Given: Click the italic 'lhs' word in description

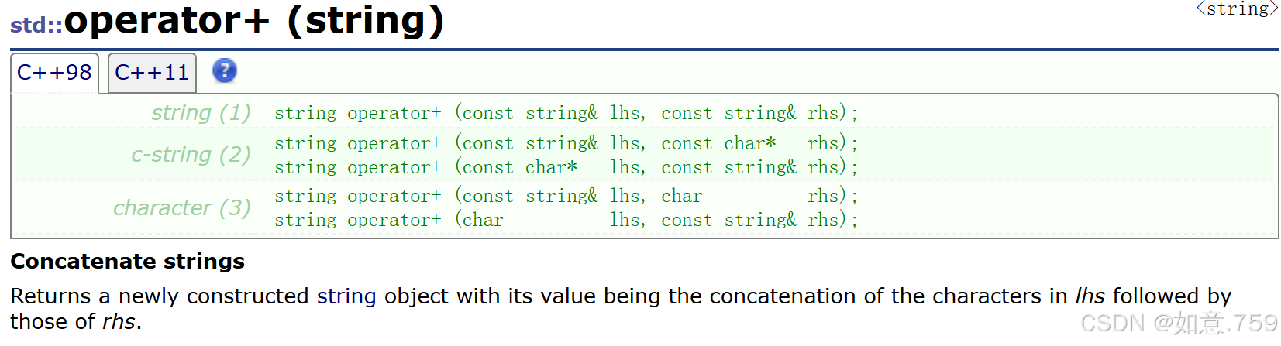Looking at the screenshot, I should tap(1090, 296).
